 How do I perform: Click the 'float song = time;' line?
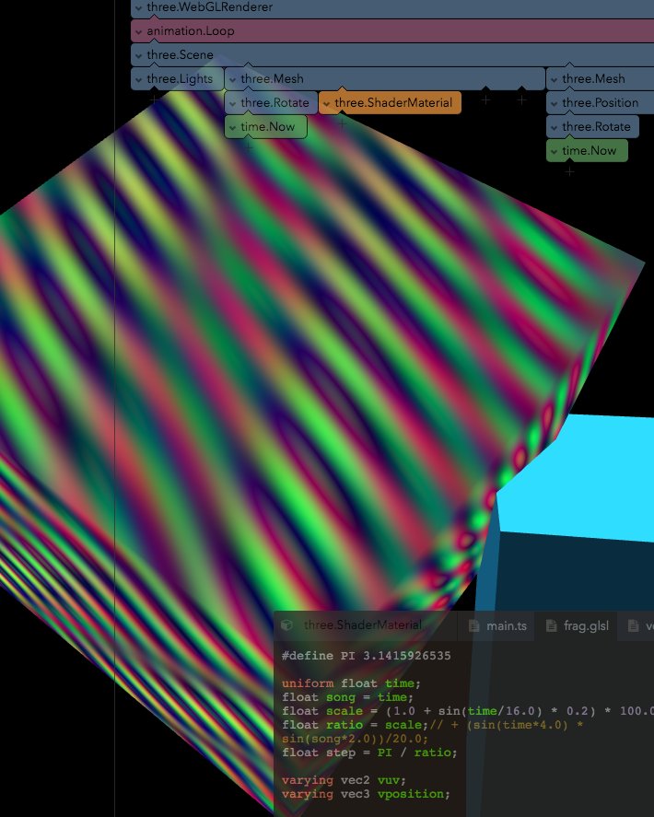(347, 697)
